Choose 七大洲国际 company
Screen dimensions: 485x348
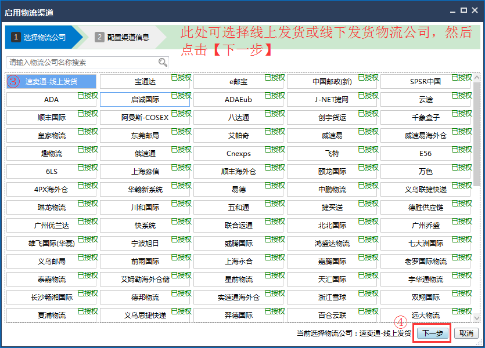click(425, 243)
